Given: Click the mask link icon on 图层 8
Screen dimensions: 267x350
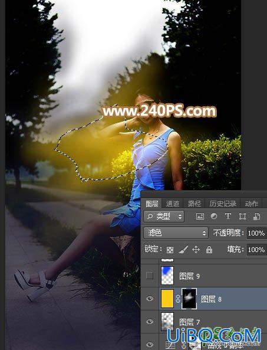Looking at the screenshot, I should pos(178,299).
